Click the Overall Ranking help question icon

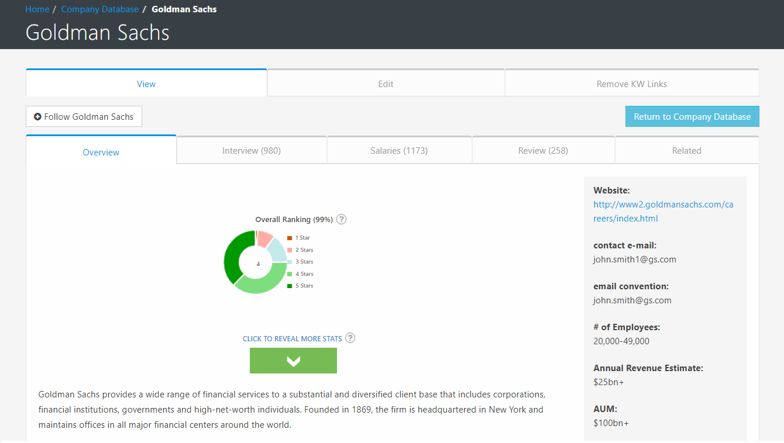coord(342,219)
